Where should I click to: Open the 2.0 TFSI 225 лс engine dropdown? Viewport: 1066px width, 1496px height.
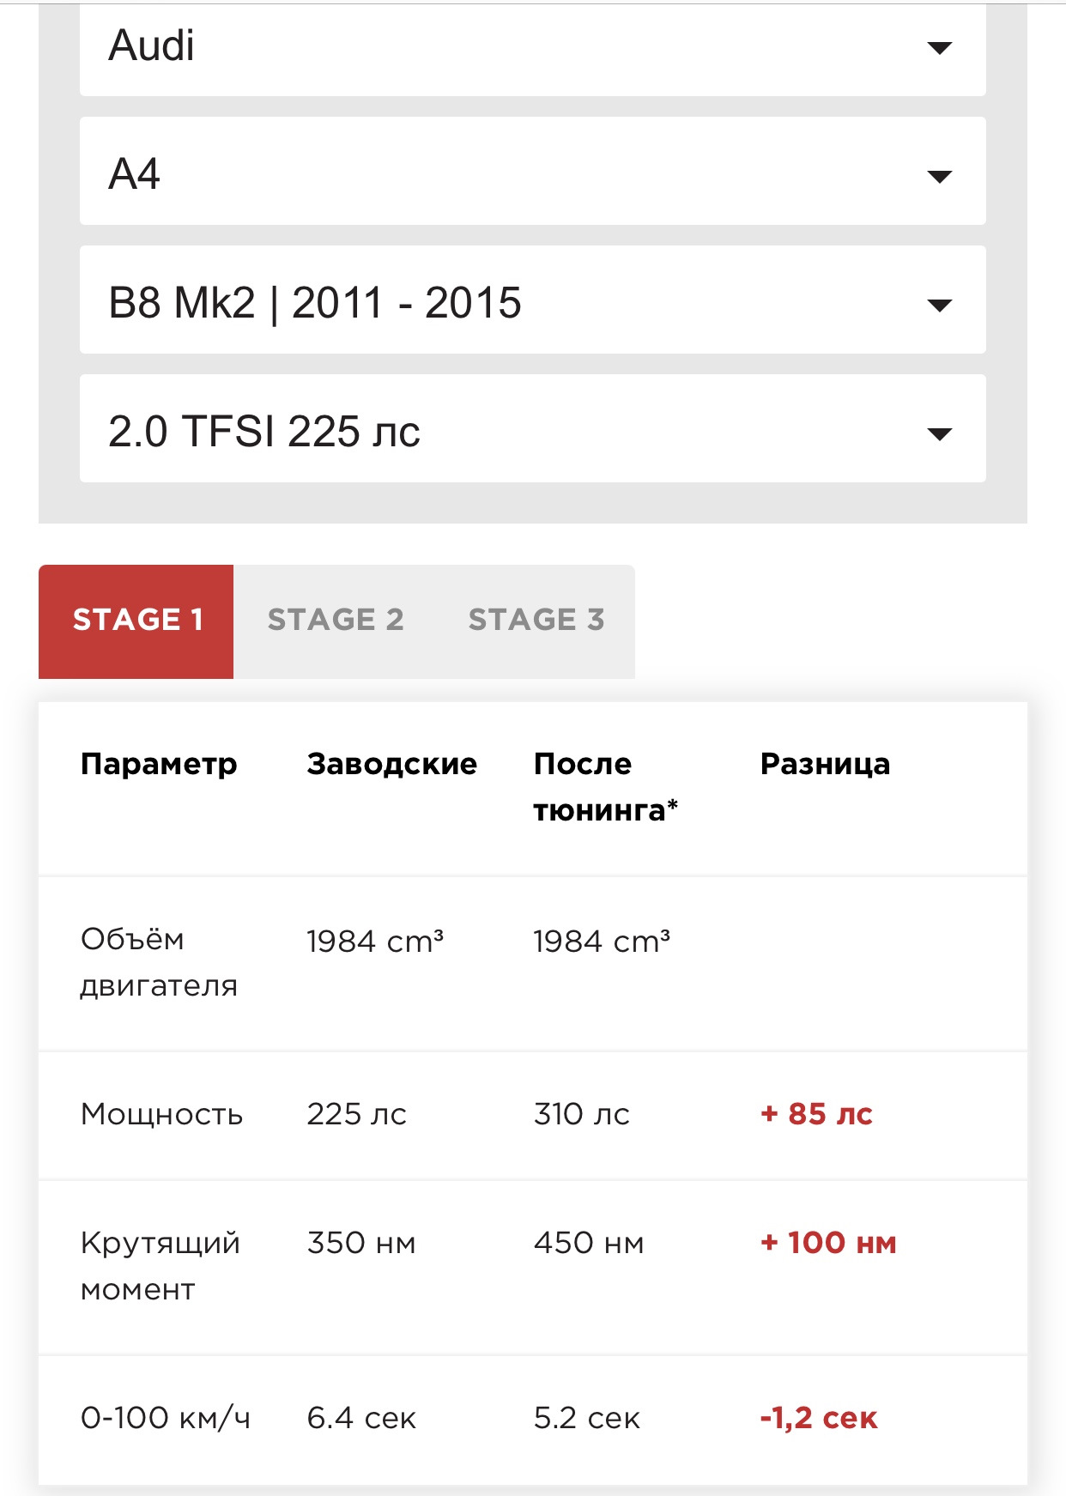click(532, 433)
